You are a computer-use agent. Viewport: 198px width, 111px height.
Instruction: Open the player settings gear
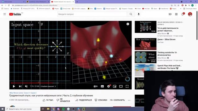pyautogui.click(x=109, y=86)
